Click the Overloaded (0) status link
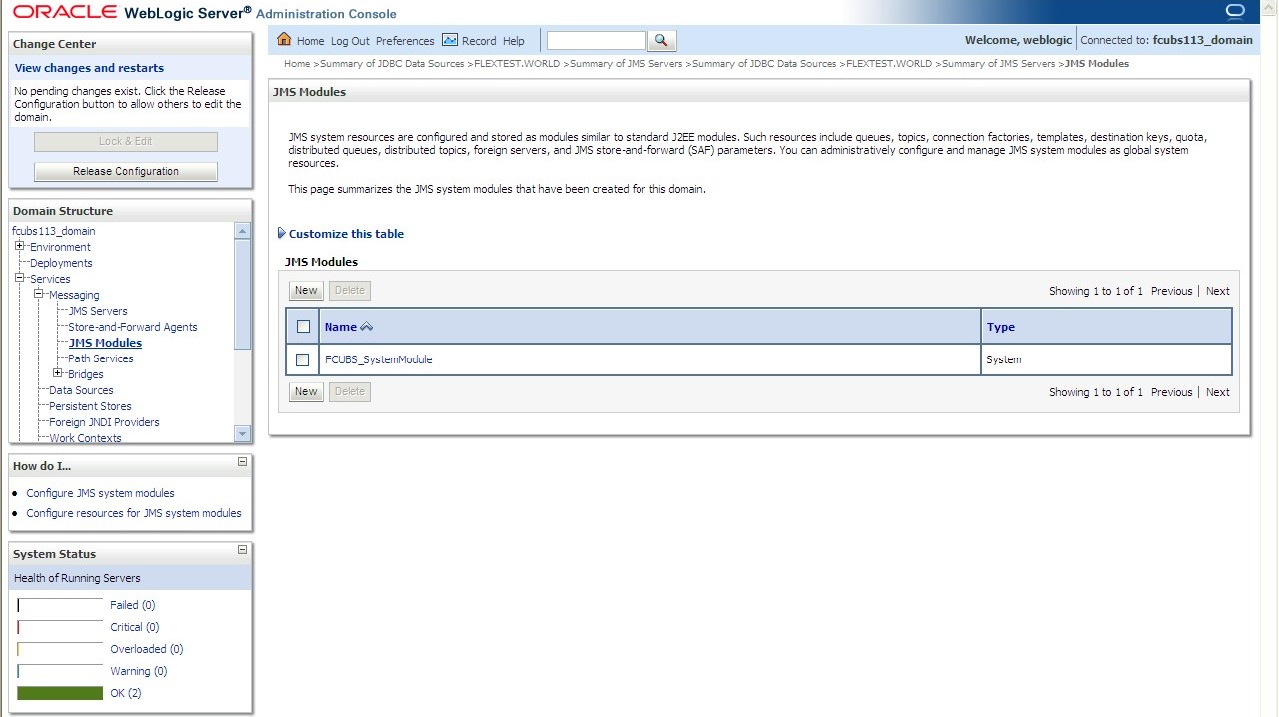This screenshot has width=1279, height=717. pos(146,649)
